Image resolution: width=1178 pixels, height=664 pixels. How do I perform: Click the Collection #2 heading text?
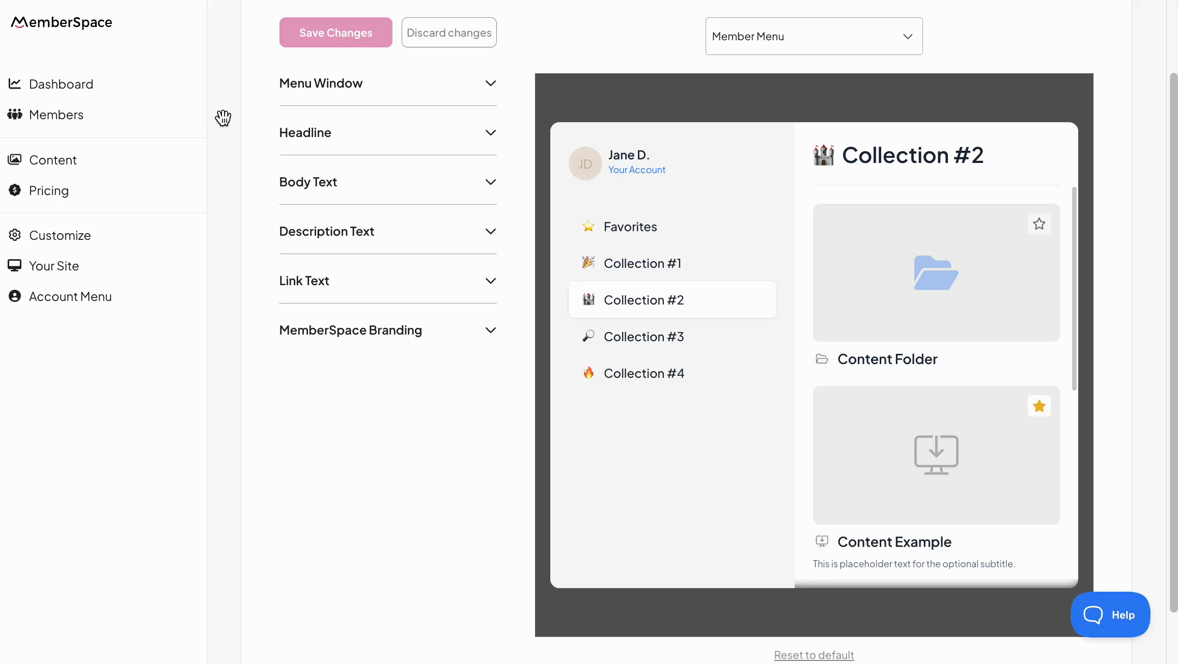[913, 155]
